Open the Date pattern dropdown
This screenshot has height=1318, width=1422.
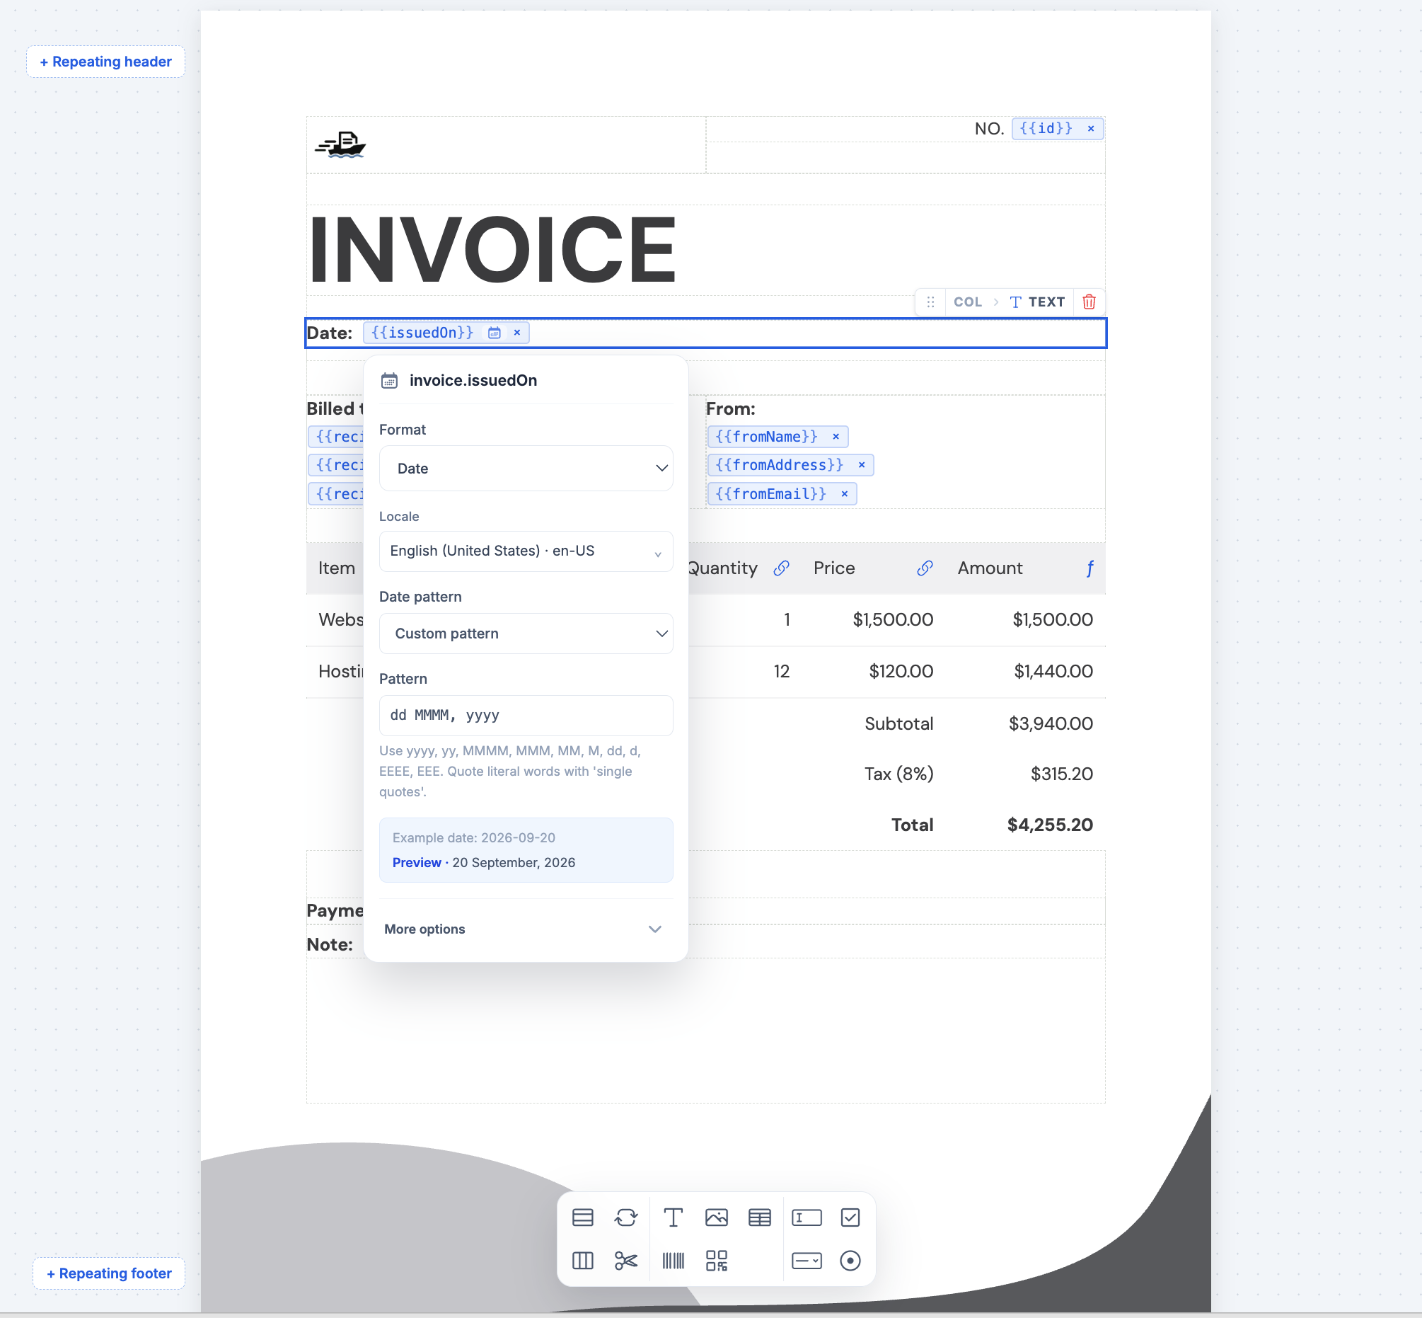[526, 634]
